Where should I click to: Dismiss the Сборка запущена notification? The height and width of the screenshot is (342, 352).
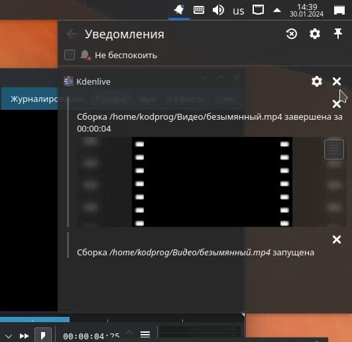337,239
